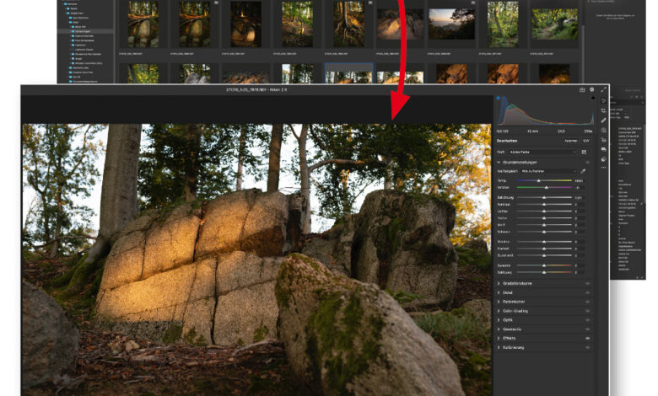Toggle visibility of Effekte panel
Screen dimensions: 658x396
coord(587,337)
